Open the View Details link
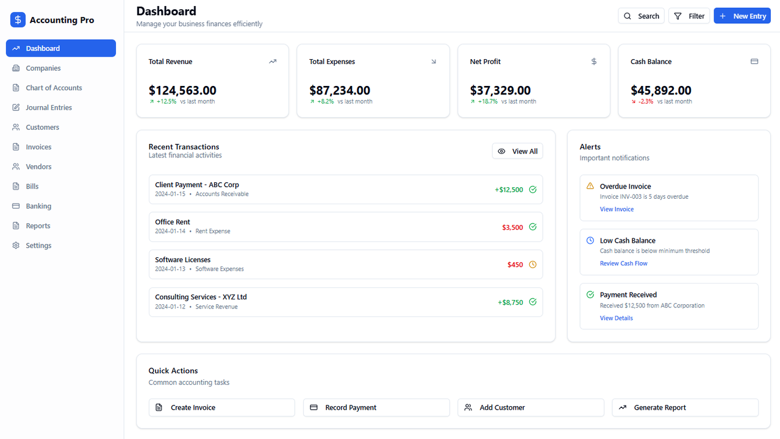 616,318
